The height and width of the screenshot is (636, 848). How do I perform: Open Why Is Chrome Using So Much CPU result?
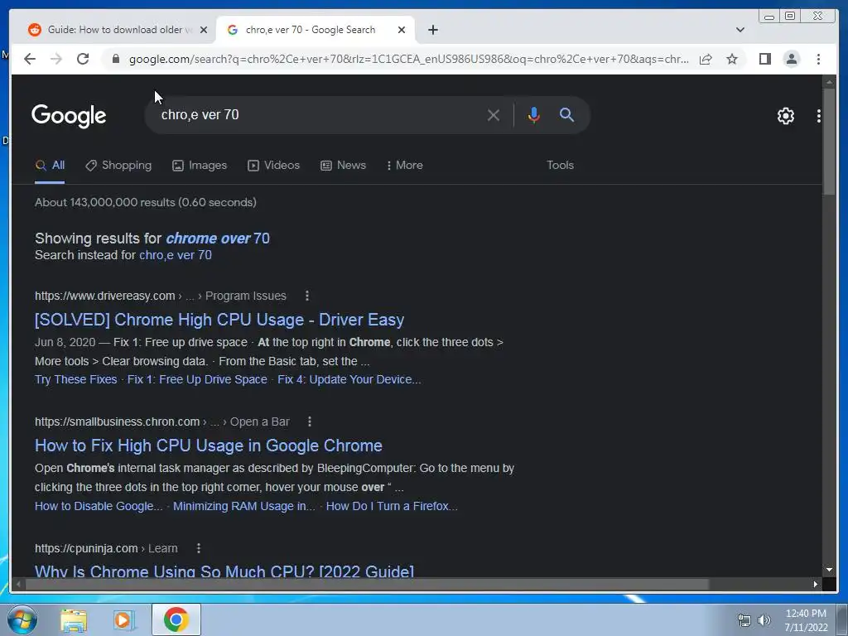(x=224, y=570)
